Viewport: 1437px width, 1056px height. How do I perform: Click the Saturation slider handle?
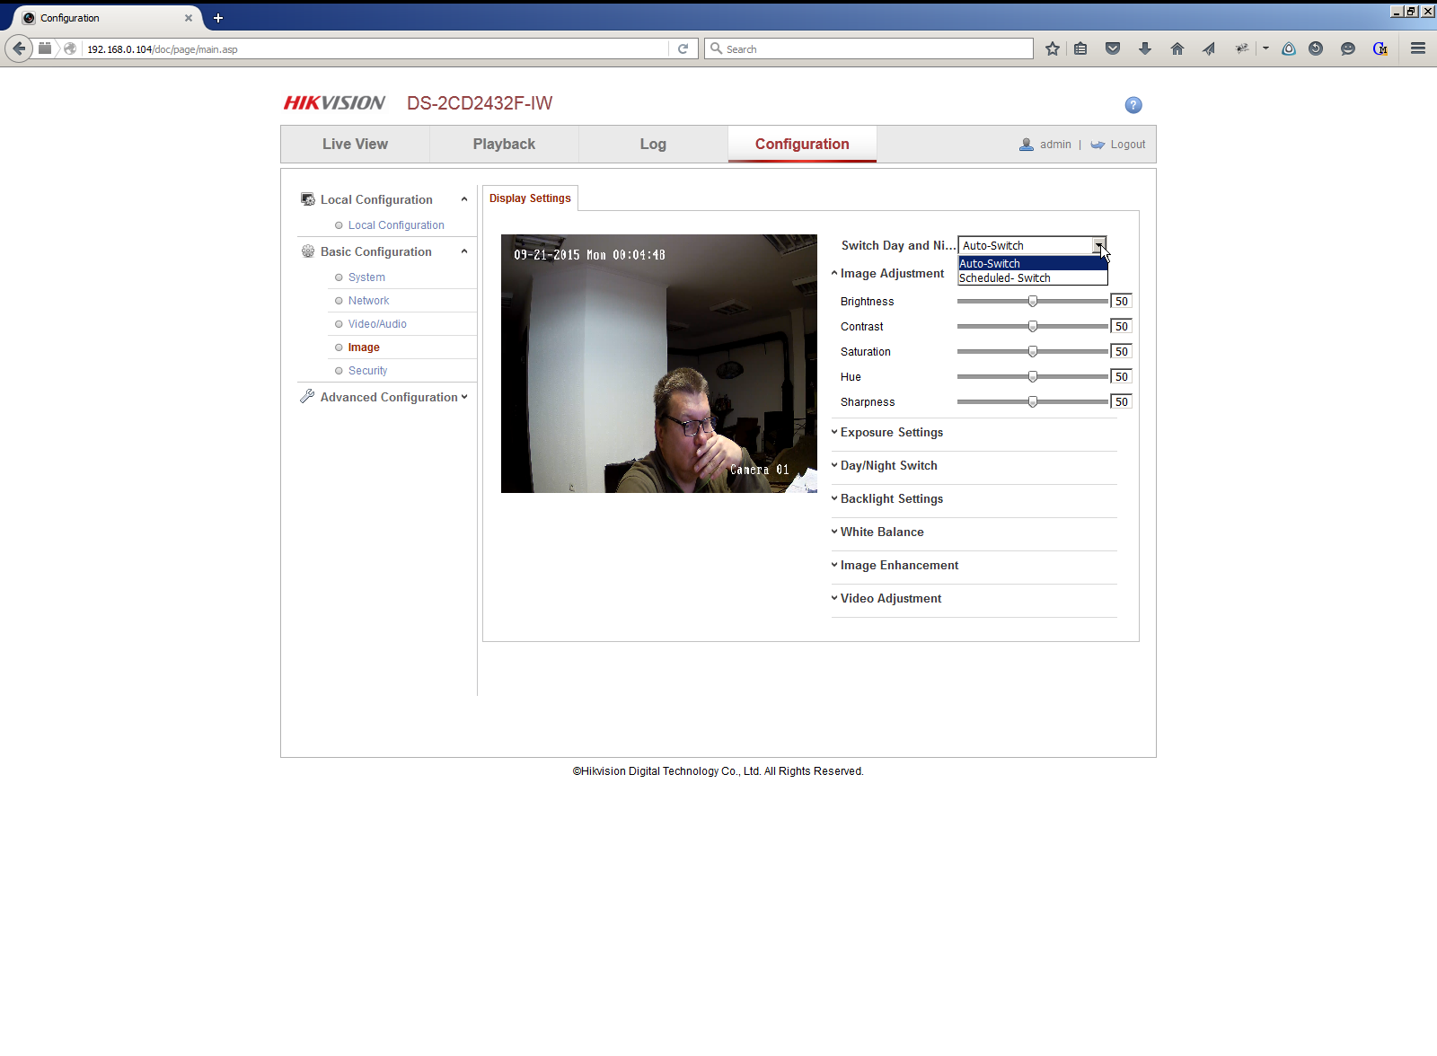[x=1033, y=352]
